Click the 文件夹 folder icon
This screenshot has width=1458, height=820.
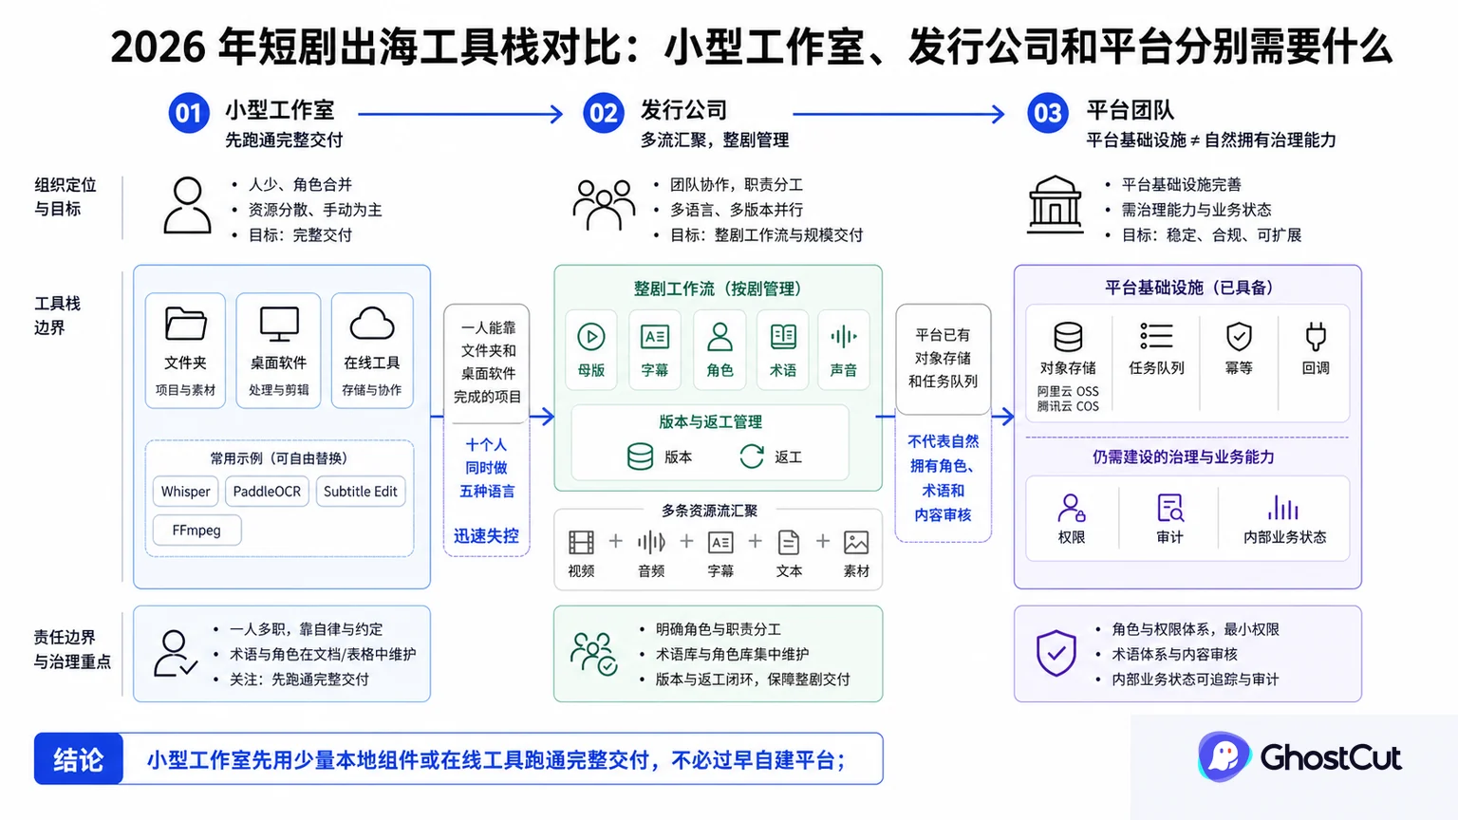click(x=185, y=324)
